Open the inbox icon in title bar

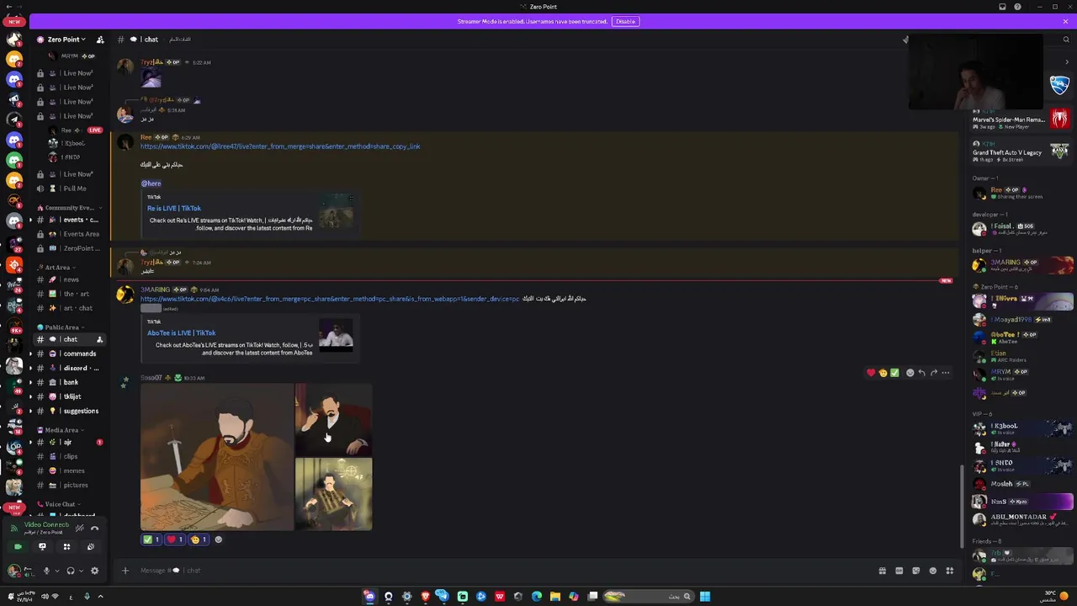click(1002, 7)
